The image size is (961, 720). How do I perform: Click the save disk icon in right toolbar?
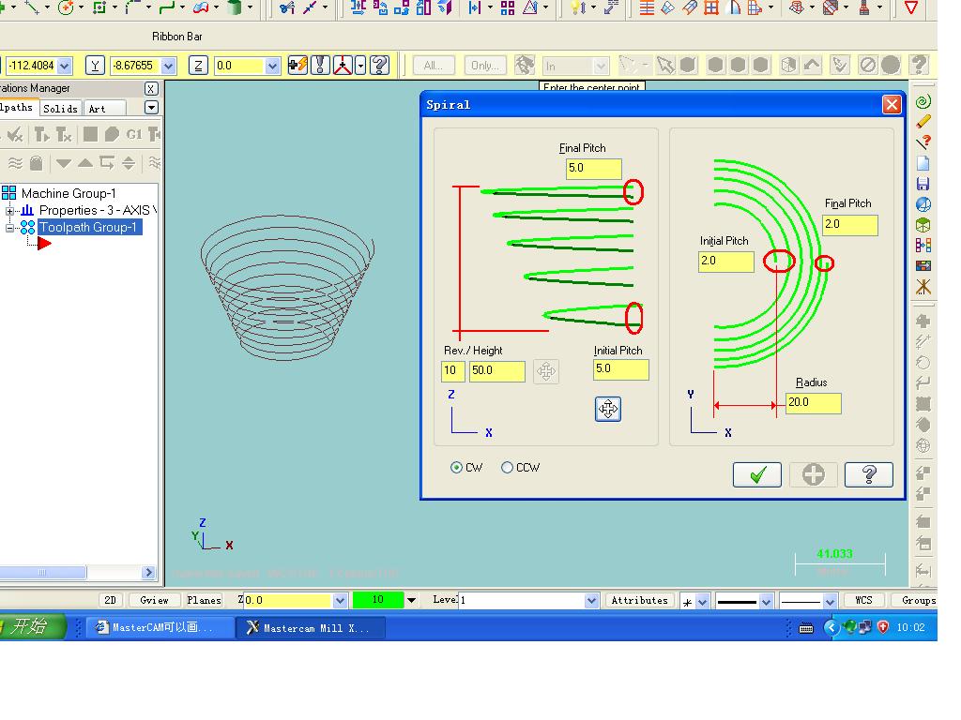pos(923,184)
